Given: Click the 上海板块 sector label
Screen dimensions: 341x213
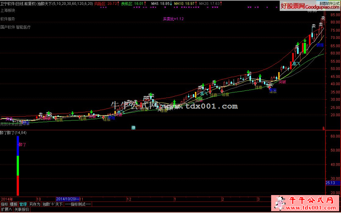Looking at the screenshot, I should coord(8,10).
